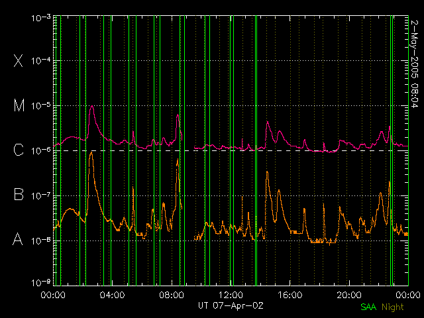Click the green SAA legend label
Viewport: 424px width, 318px height.
click(x=368, y=307)
